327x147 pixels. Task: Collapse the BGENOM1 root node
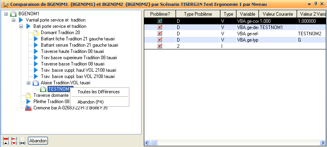tap(6, 14)
